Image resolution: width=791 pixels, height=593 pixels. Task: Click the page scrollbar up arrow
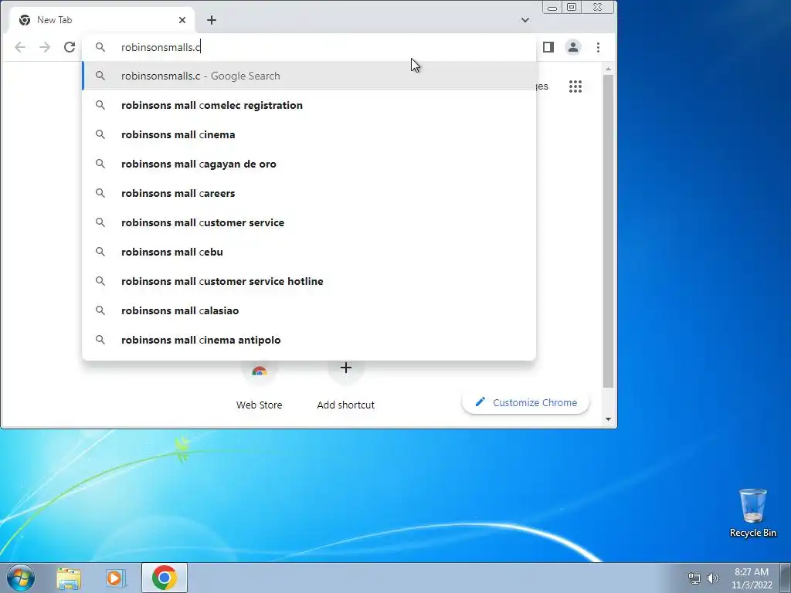pyautogui.click(x=609, y=69)
